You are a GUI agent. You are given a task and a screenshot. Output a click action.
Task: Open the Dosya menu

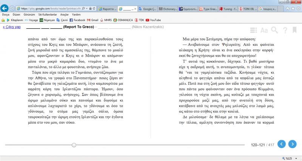(6, 14)
